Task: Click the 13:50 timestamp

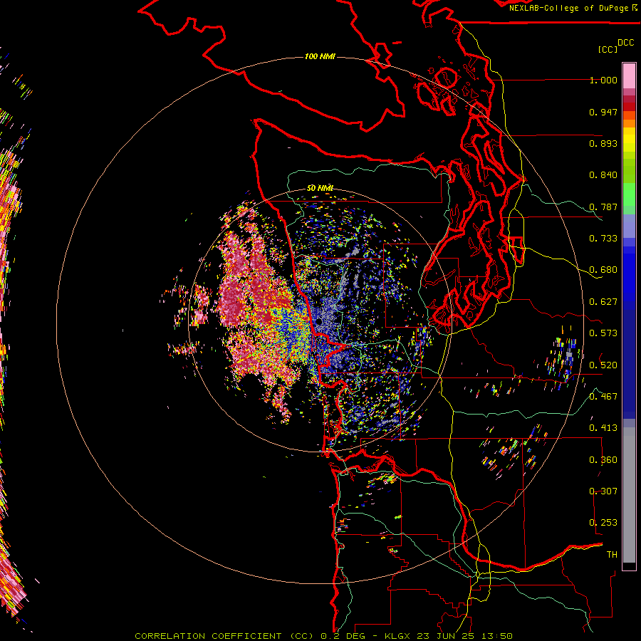Action: pos(496,636)
